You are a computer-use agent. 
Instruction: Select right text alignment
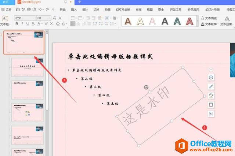click(x=84, y=23)
